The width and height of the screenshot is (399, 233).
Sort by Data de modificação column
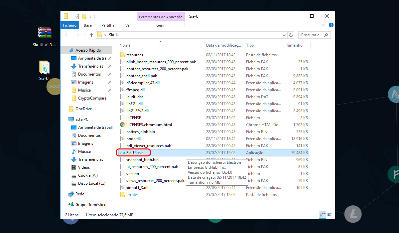(224, 45)
